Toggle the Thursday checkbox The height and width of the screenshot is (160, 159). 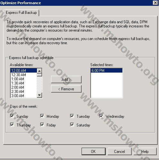pyautogui.click(x=12, y=125)
